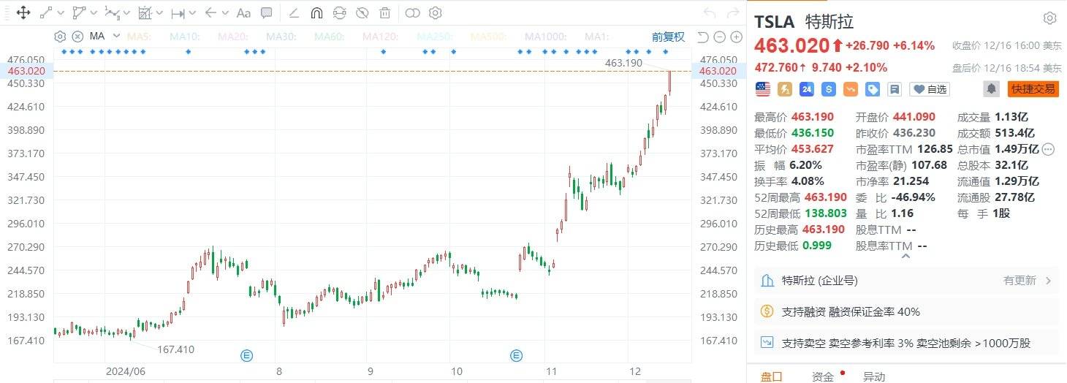
Task: Collapse the quote details with up chevron
Action: click(x=906, y=256)
